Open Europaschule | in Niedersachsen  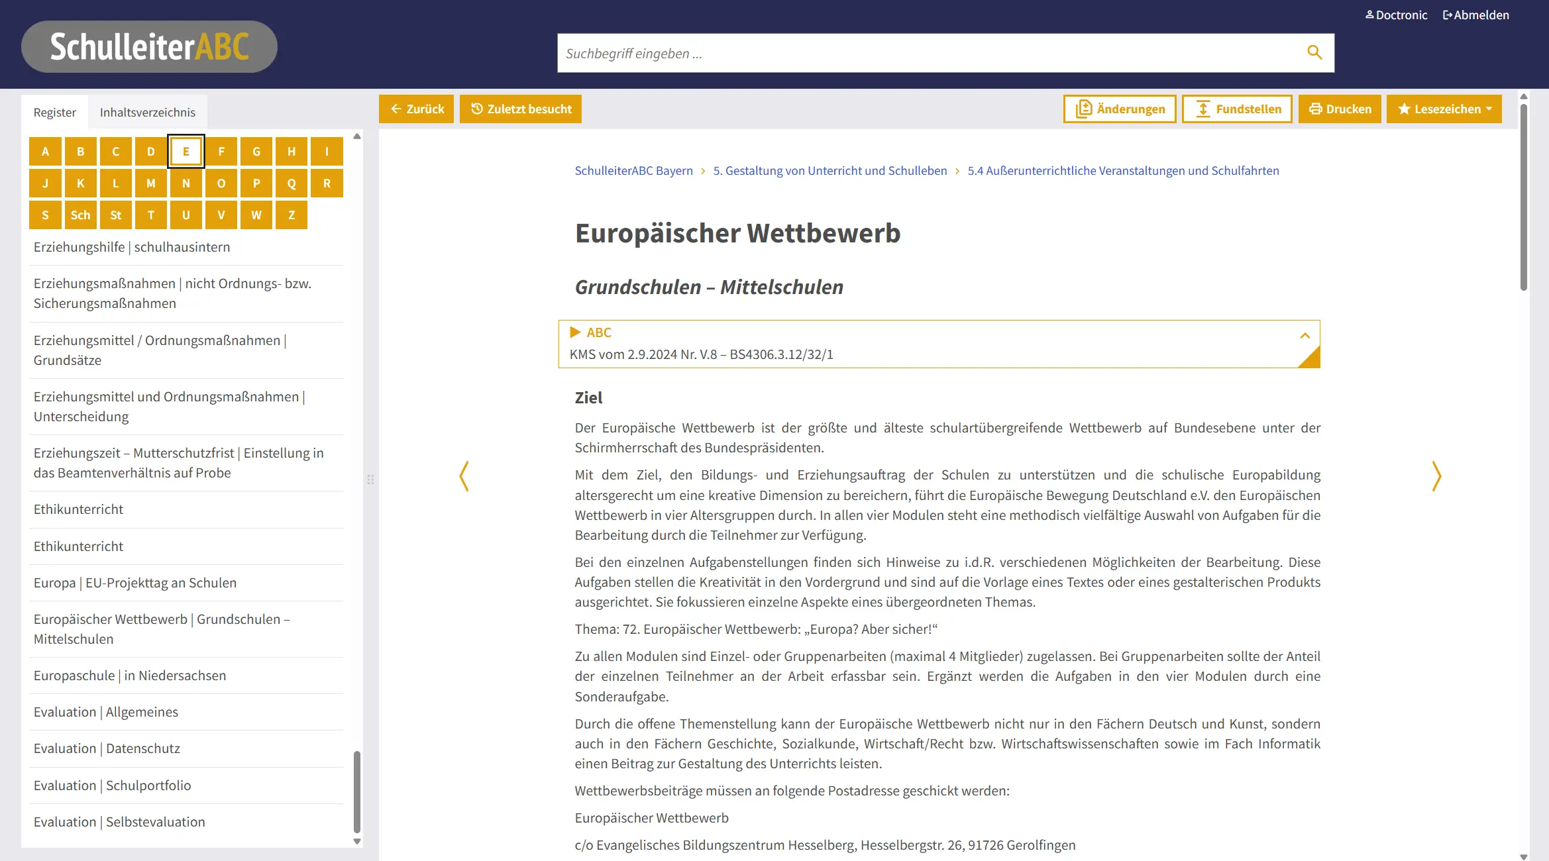pyautogui.click(x=186, y=676)
